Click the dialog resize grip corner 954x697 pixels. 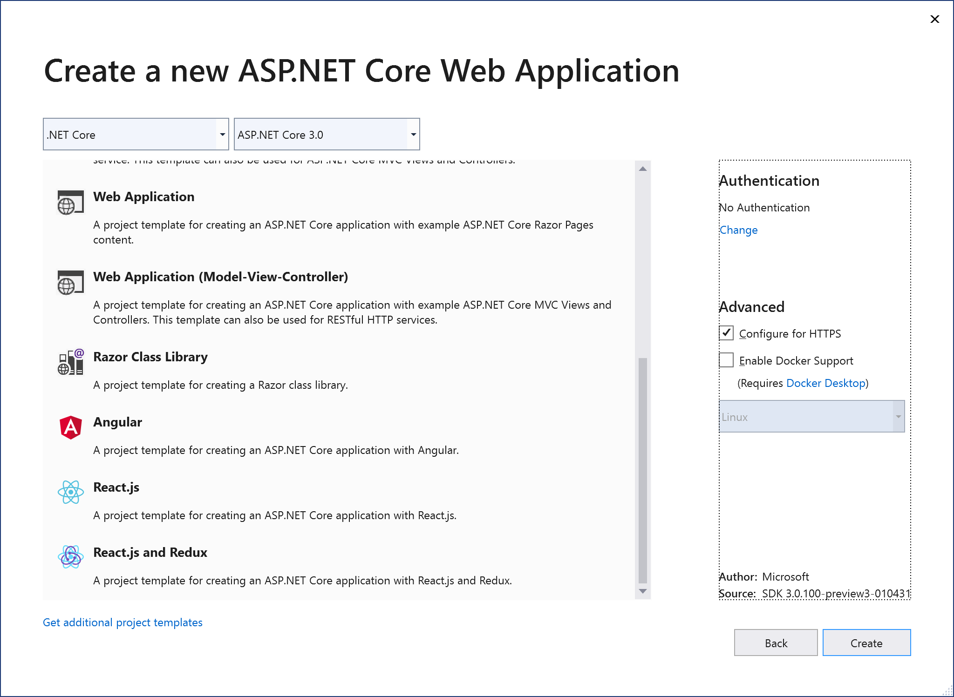point(947,690)
